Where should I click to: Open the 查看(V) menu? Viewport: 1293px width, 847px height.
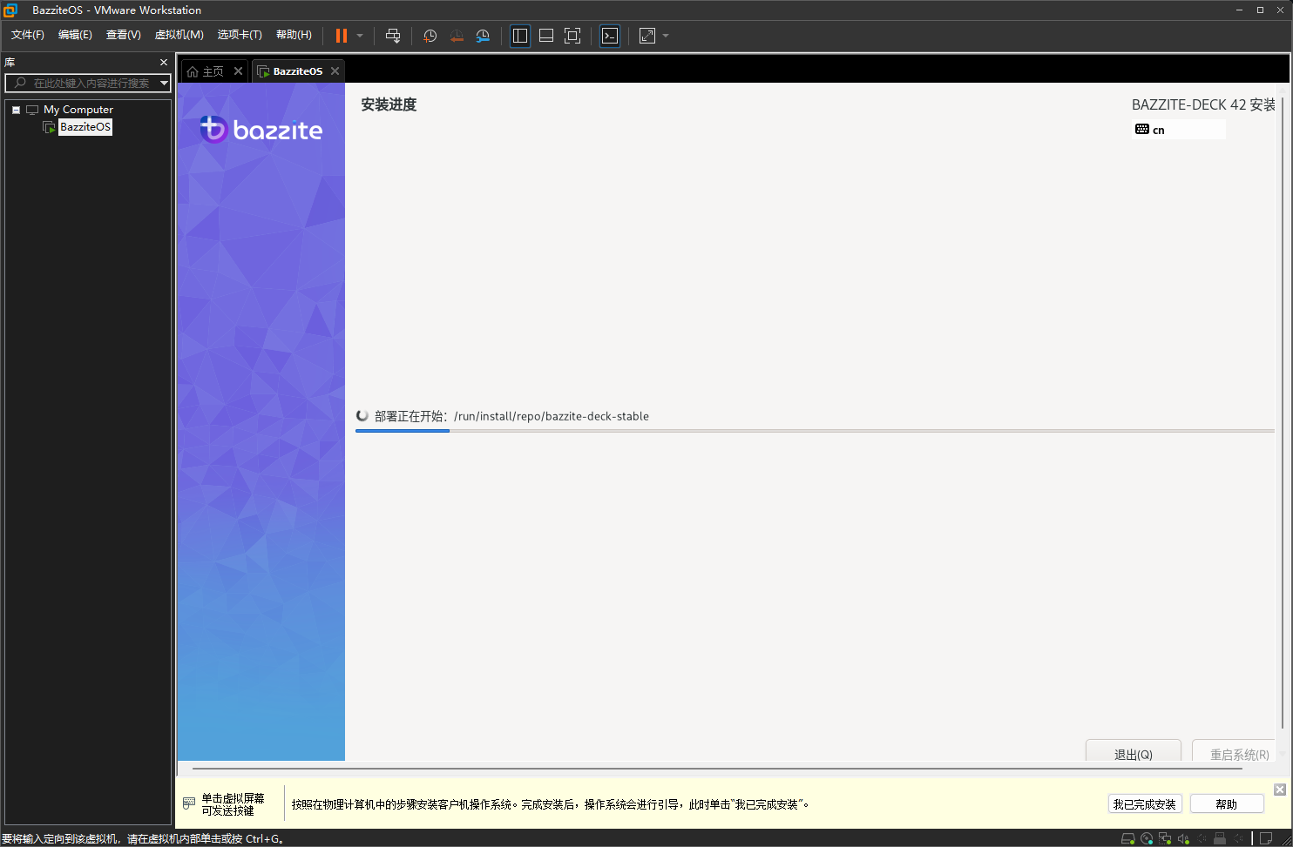pyautogui.click(x=123, y=35)
